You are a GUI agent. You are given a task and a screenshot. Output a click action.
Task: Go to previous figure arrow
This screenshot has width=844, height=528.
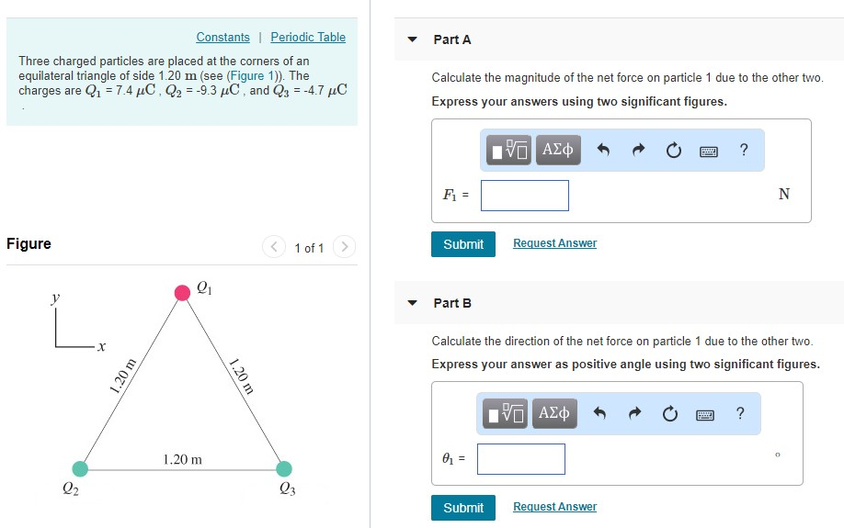[274, 247]
